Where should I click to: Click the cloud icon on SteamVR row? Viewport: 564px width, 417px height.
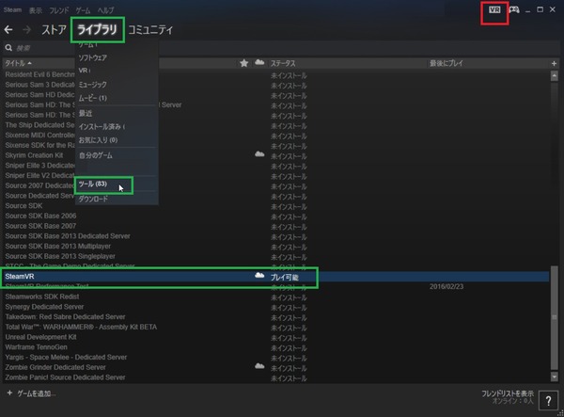259,276
